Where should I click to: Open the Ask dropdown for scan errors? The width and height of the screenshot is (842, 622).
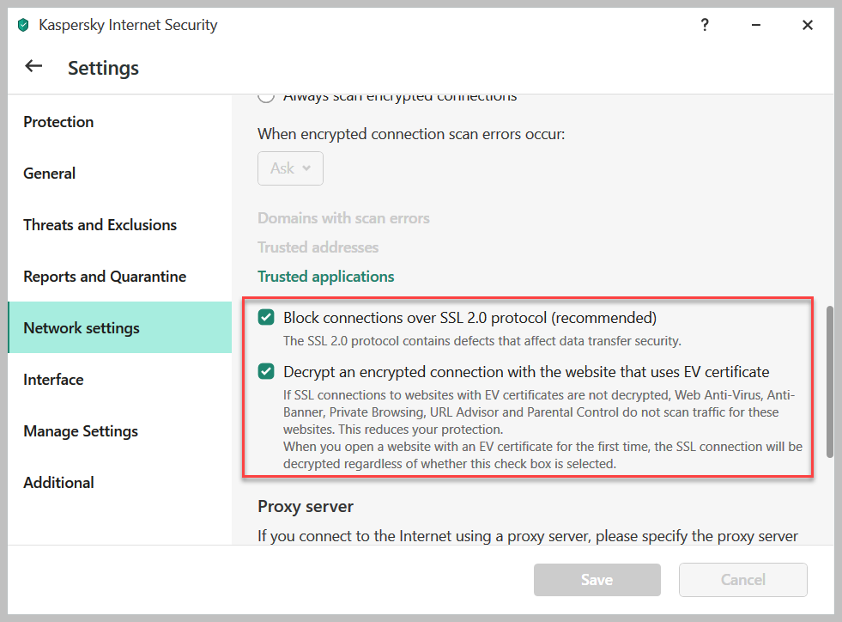[x=290, y=168]
